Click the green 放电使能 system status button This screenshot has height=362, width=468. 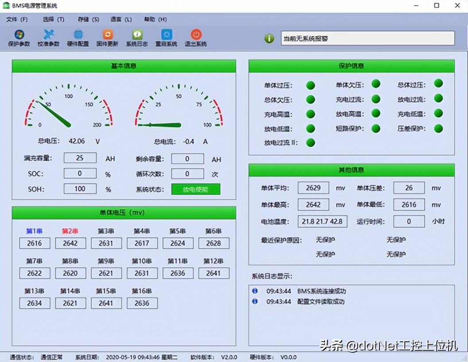[196, 189]
